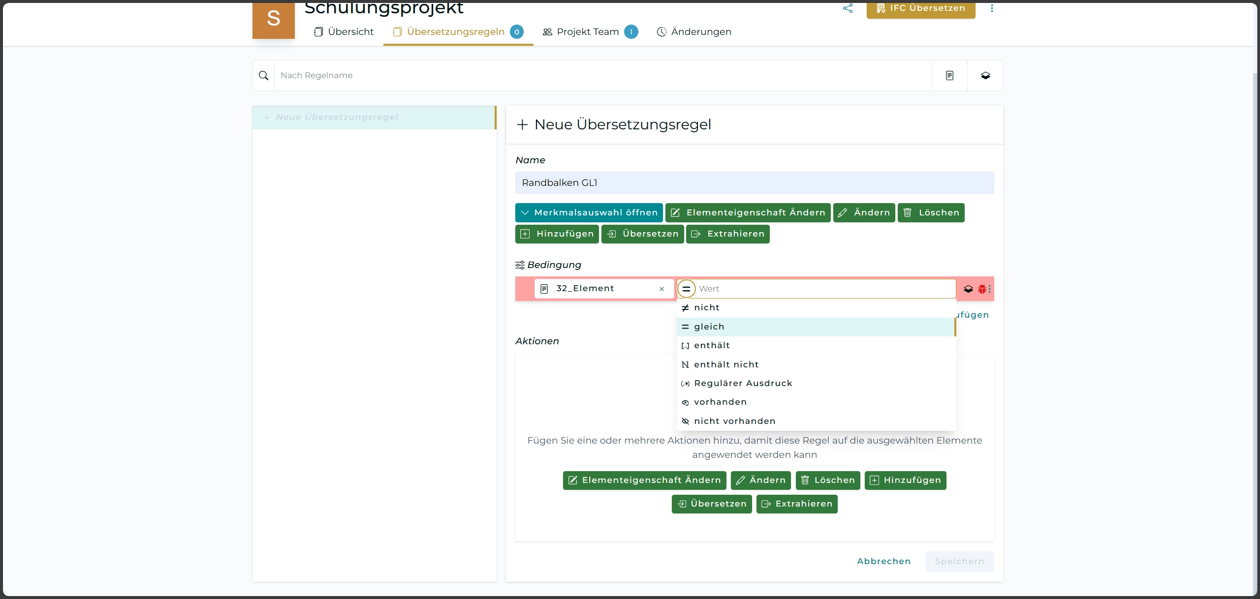Choose 'Regulärer Ausdruck' operator option
This screenshot has width=1260, height=599.
pos(743,383)
